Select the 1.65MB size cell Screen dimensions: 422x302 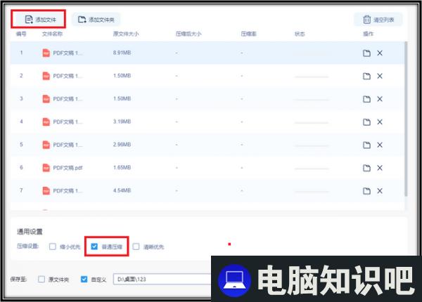pyautogui.click(x=122, y=168)
